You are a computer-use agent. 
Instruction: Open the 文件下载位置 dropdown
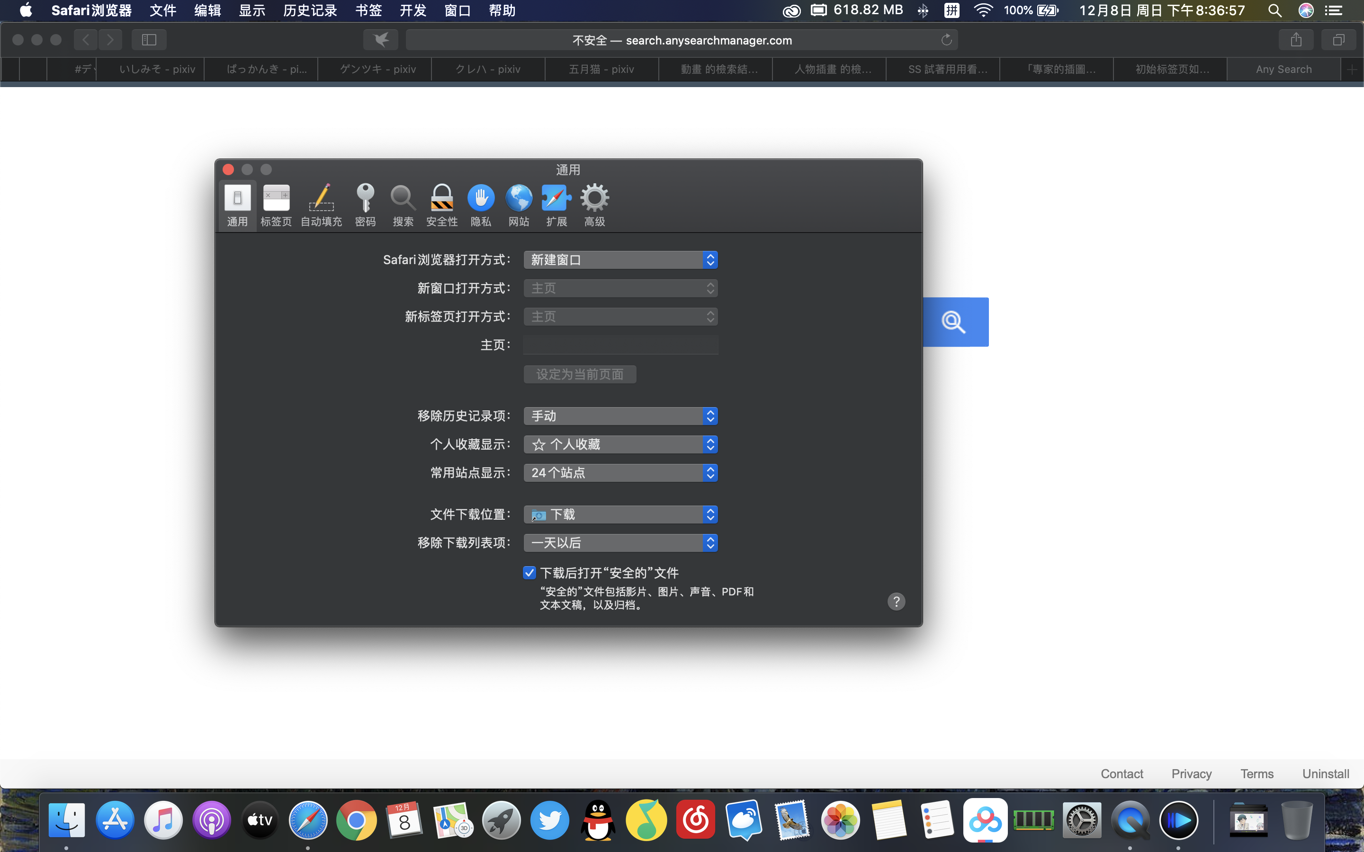(620, 515)
